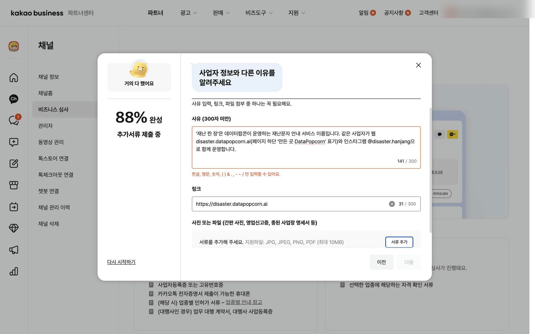This screenshot has width=535, height=334.
Task: Click the 이전 button
Action: tap(381, 262)
